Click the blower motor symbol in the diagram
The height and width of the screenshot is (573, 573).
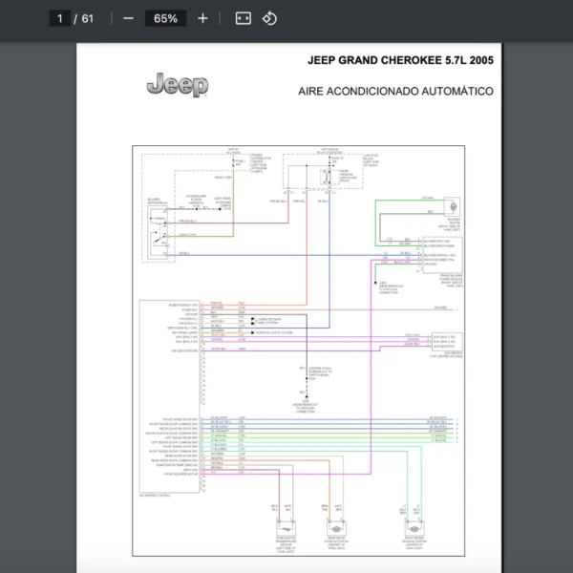tap(453, 206)
